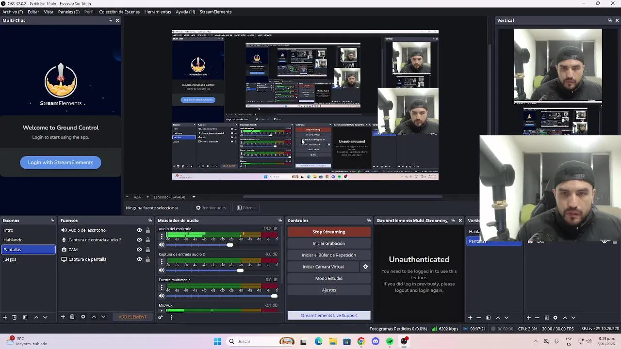The width and height of the screenshot is (621, 349).
Task: Mute Captura de entrada audio 2 speaker icon
Action: coord(162,270)
